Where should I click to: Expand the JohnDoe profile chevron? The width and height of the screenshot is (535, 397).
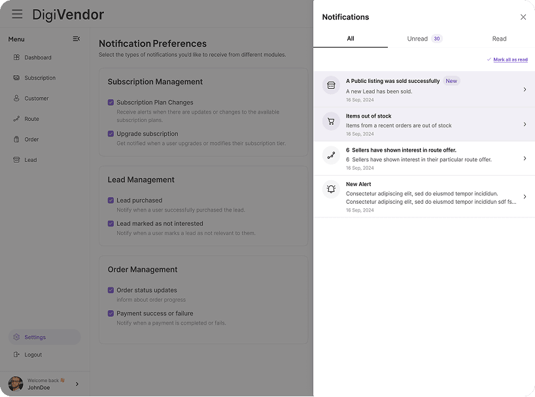(77, 385)
